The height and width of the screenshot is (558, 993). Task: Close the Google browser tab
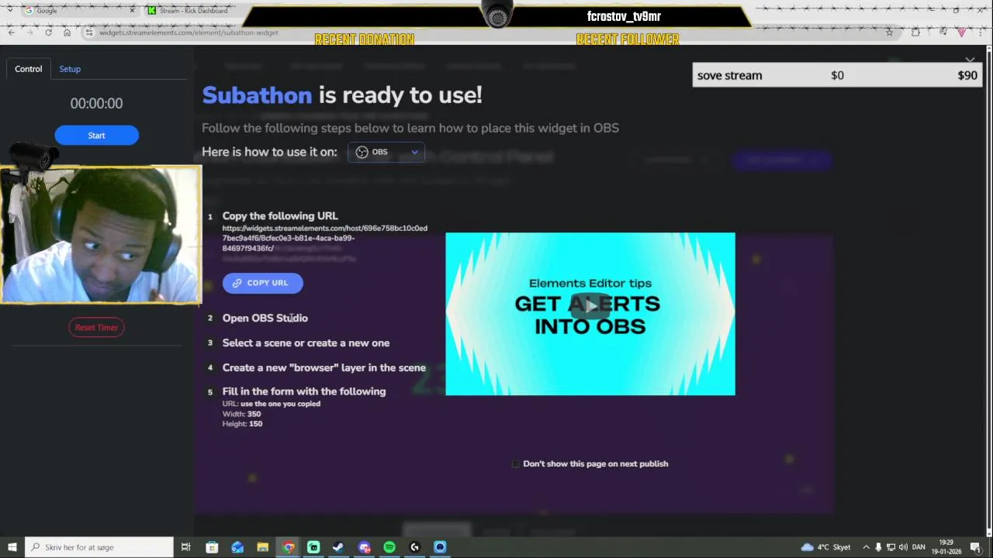click(132, 10)
